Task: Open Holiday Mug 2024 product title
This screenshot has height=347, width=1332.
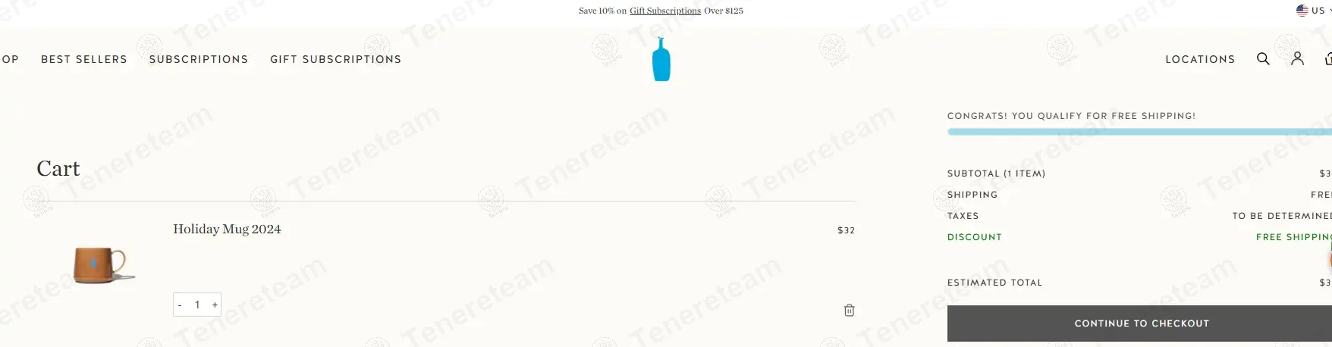Action: (227, 229)
